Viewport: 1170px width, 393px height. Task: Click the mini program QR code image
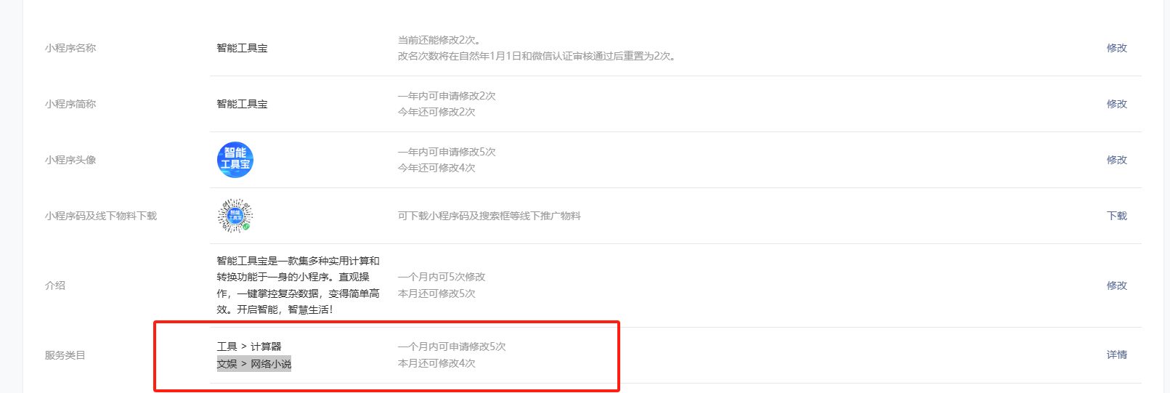(x=235, y=216)
